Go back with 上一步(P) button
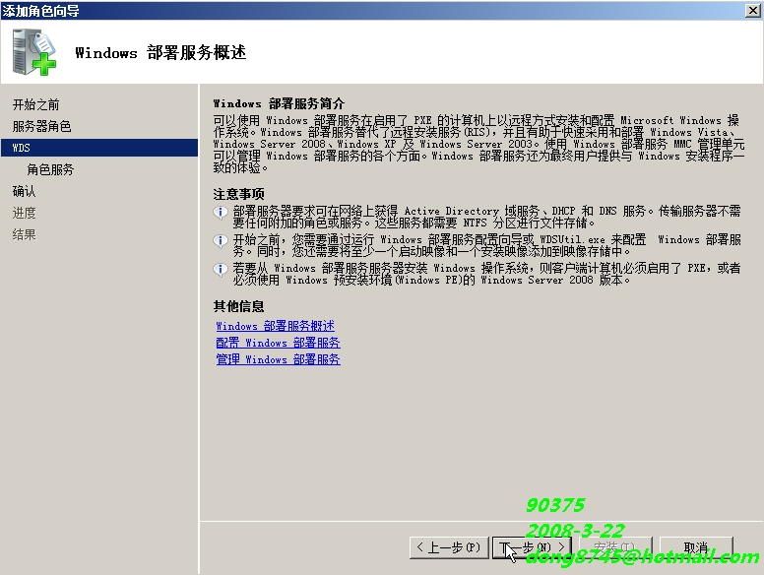Viewport: 764px width, 575px height. click(449, 547)
